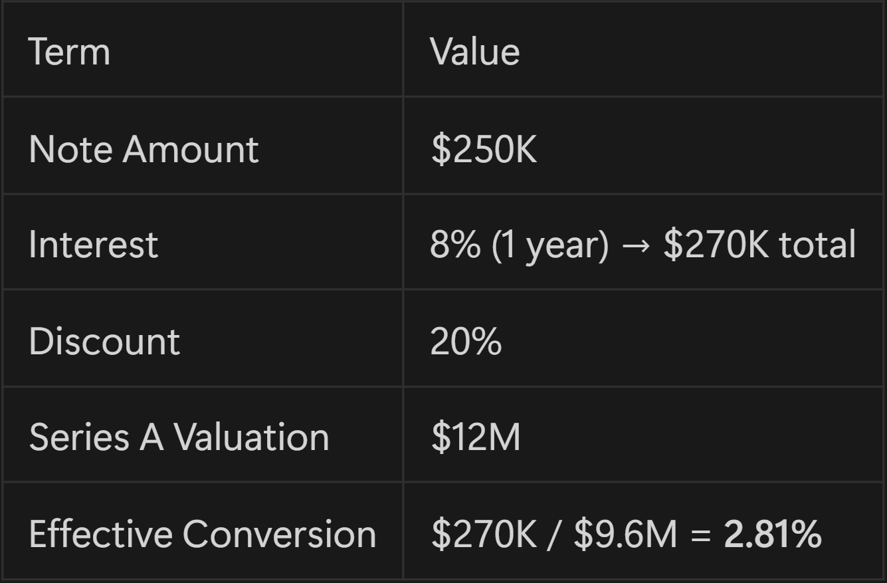Select the Effective Conversion label
887x583 pixels.
coord(203,534)
